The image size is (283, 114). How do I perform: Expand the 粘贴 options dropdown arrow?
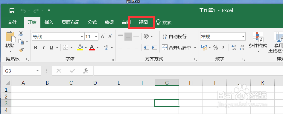[10, 51]
